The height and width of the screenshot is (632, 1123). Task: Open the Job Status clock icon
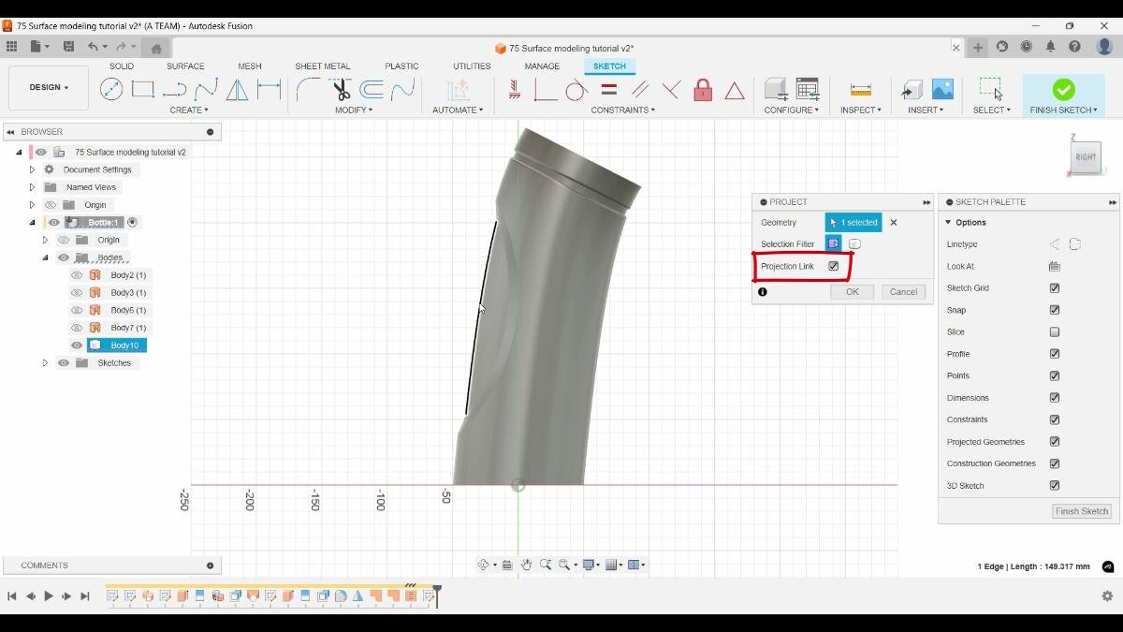click(1027, 47)
